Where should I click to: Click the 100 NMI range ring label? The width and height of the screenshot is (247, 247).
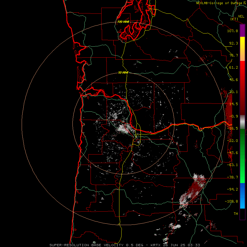123,22
